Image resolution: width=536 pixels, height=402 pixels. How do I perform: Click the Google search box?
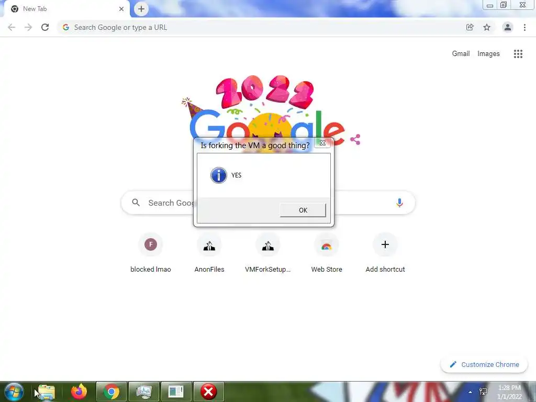pos(268,203)
